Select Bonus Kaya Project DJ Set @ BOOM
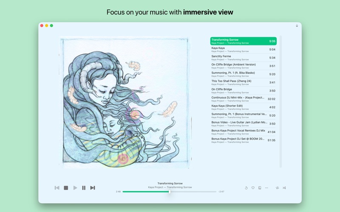Screen dimensions: 340x212 (243, 140)
